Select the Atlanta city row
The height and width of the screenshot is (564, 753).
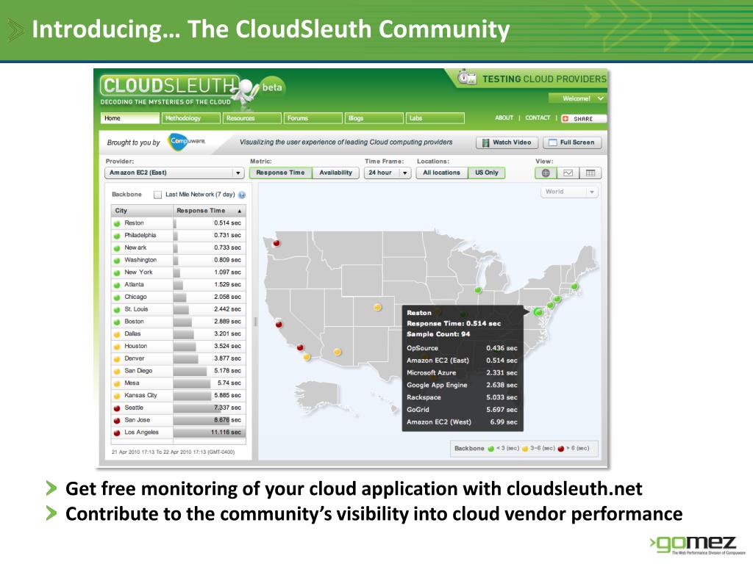(x=178, y=285)
